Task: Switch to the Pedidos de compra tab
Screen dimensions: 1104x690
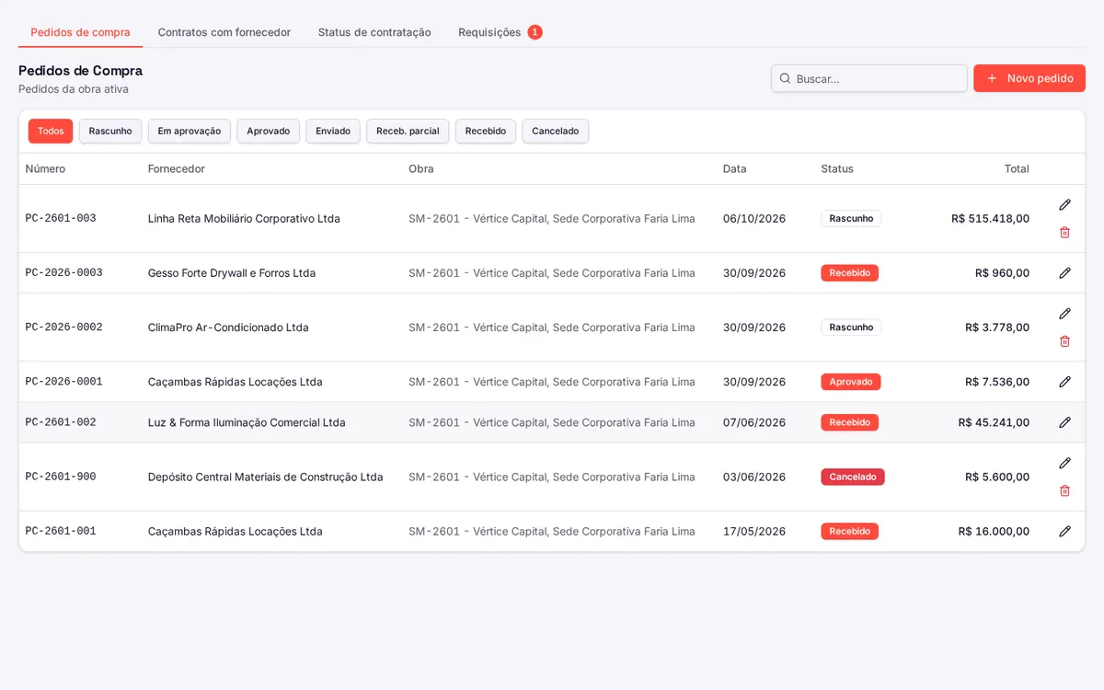Action: click(x=80, y=32)
